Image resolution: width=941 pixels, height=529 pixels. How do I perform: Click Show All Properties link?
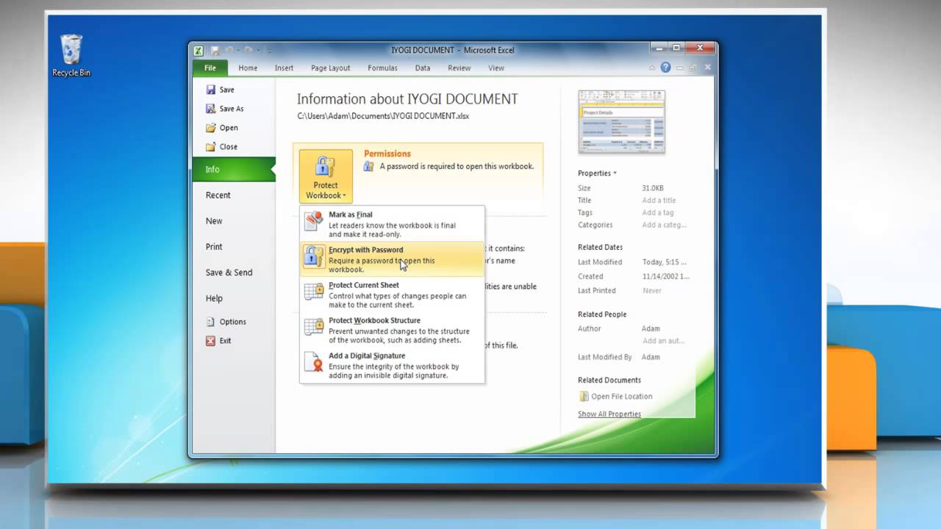point(609,414)
